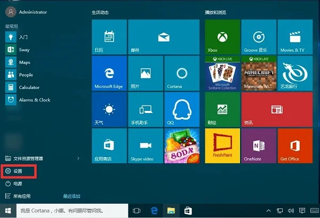Screen dimensions: 320x218
Task: Open 设置 in Start menu
Action: [x=18, y=171]
